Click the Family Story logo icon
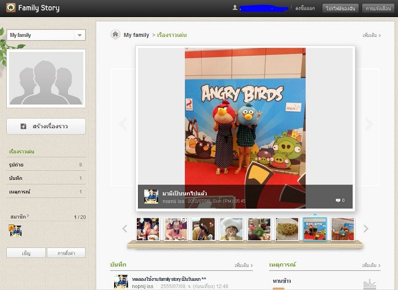Screen dimensions: 398x290 click(x=11, y=8)
